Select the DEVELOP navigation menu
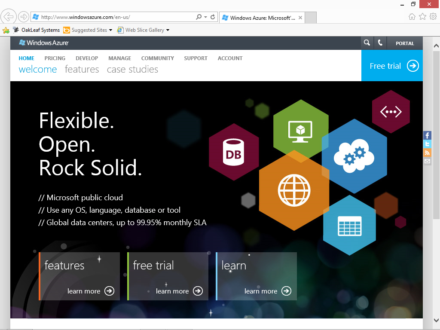 coord(87,58)
